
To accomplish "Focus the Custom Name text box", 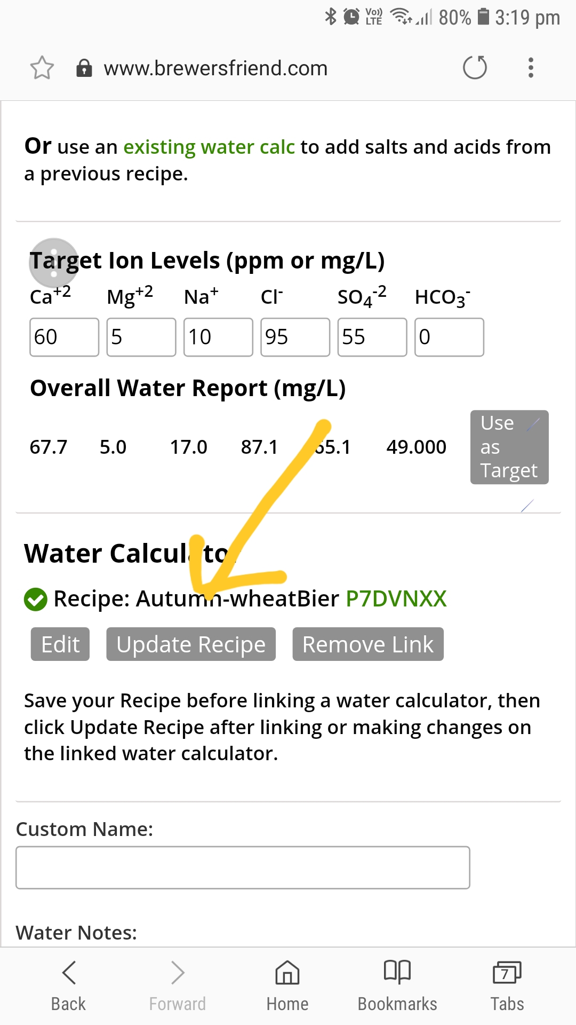I will pos(243,868).
